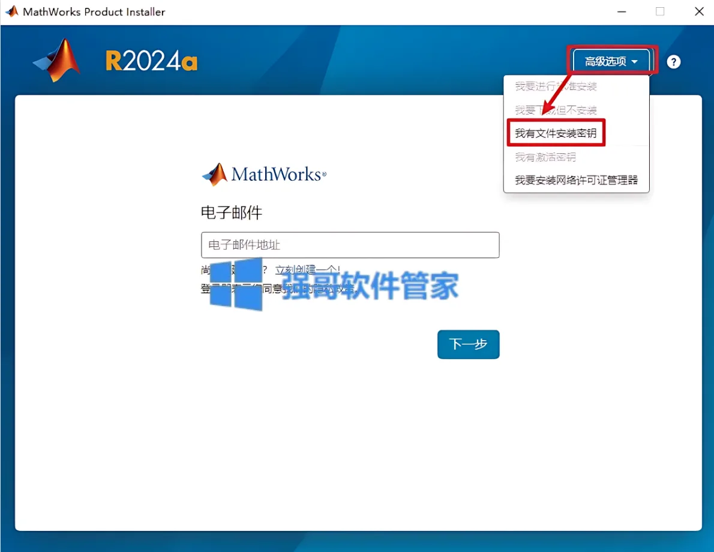Click the 下一步 button

[x=468, y=344]
